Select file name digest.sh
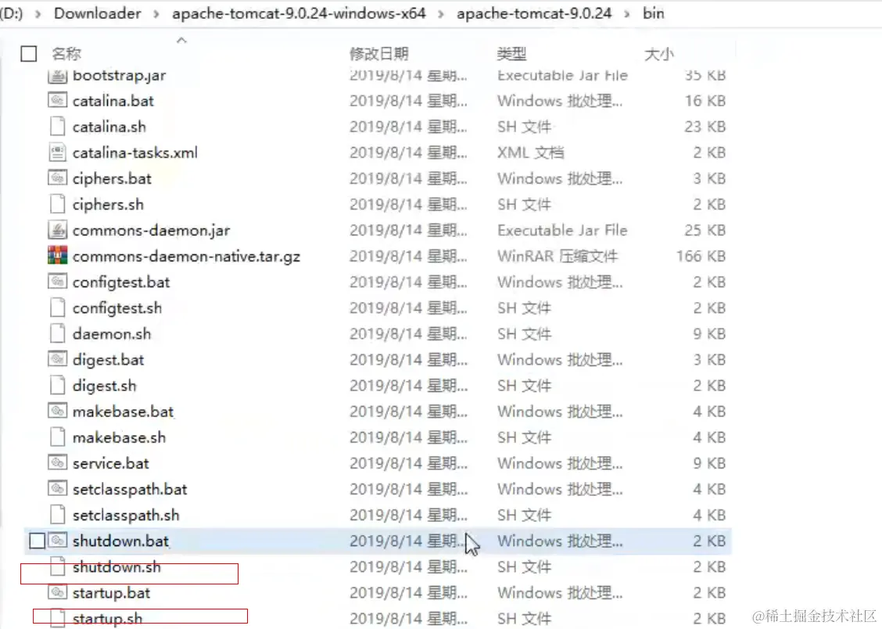Viewport: 882px width, 629px height. coord(105,386)
